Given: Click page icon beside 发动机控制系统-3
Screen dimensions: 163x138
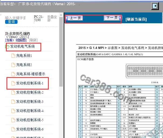Looking at the screenshot, I should point(13,101).
